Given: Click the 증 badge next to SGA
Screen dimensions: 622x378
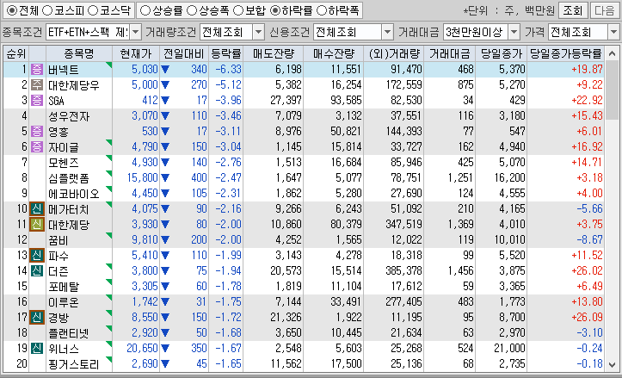Looking at the screenshot, I should click(x=37, y=101).
